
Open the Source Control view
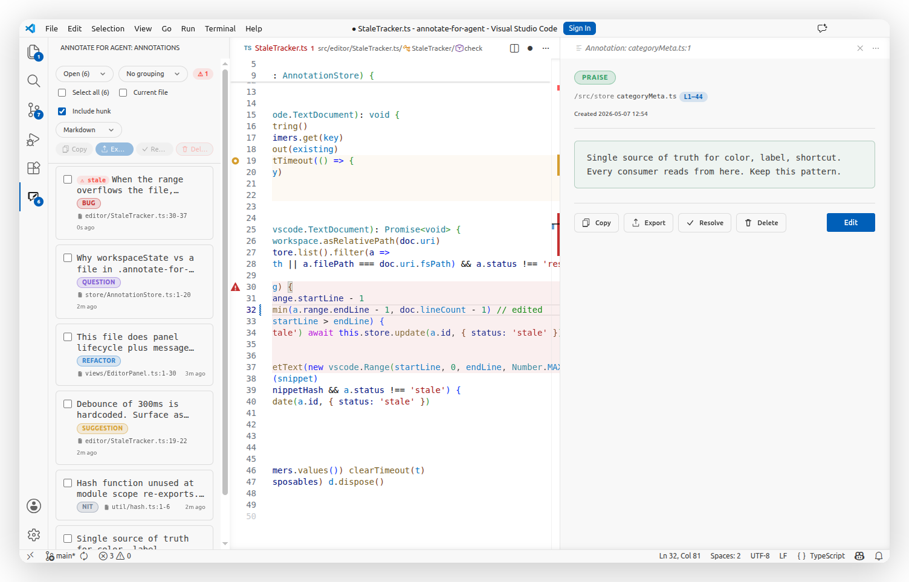click(x=34, y=110)
